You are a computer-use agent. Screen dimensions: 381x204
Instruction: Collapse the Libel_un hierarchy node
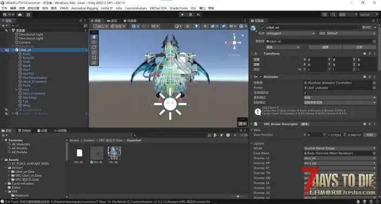tap(12, 50)
